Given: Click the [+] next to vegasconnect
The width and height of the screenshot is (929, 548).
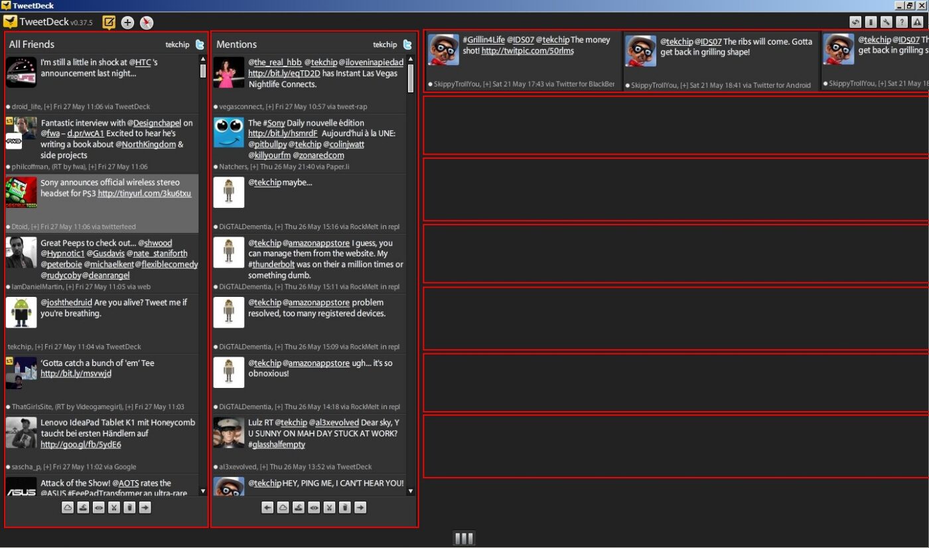Looking at the screenshot, I should [270, 106].
